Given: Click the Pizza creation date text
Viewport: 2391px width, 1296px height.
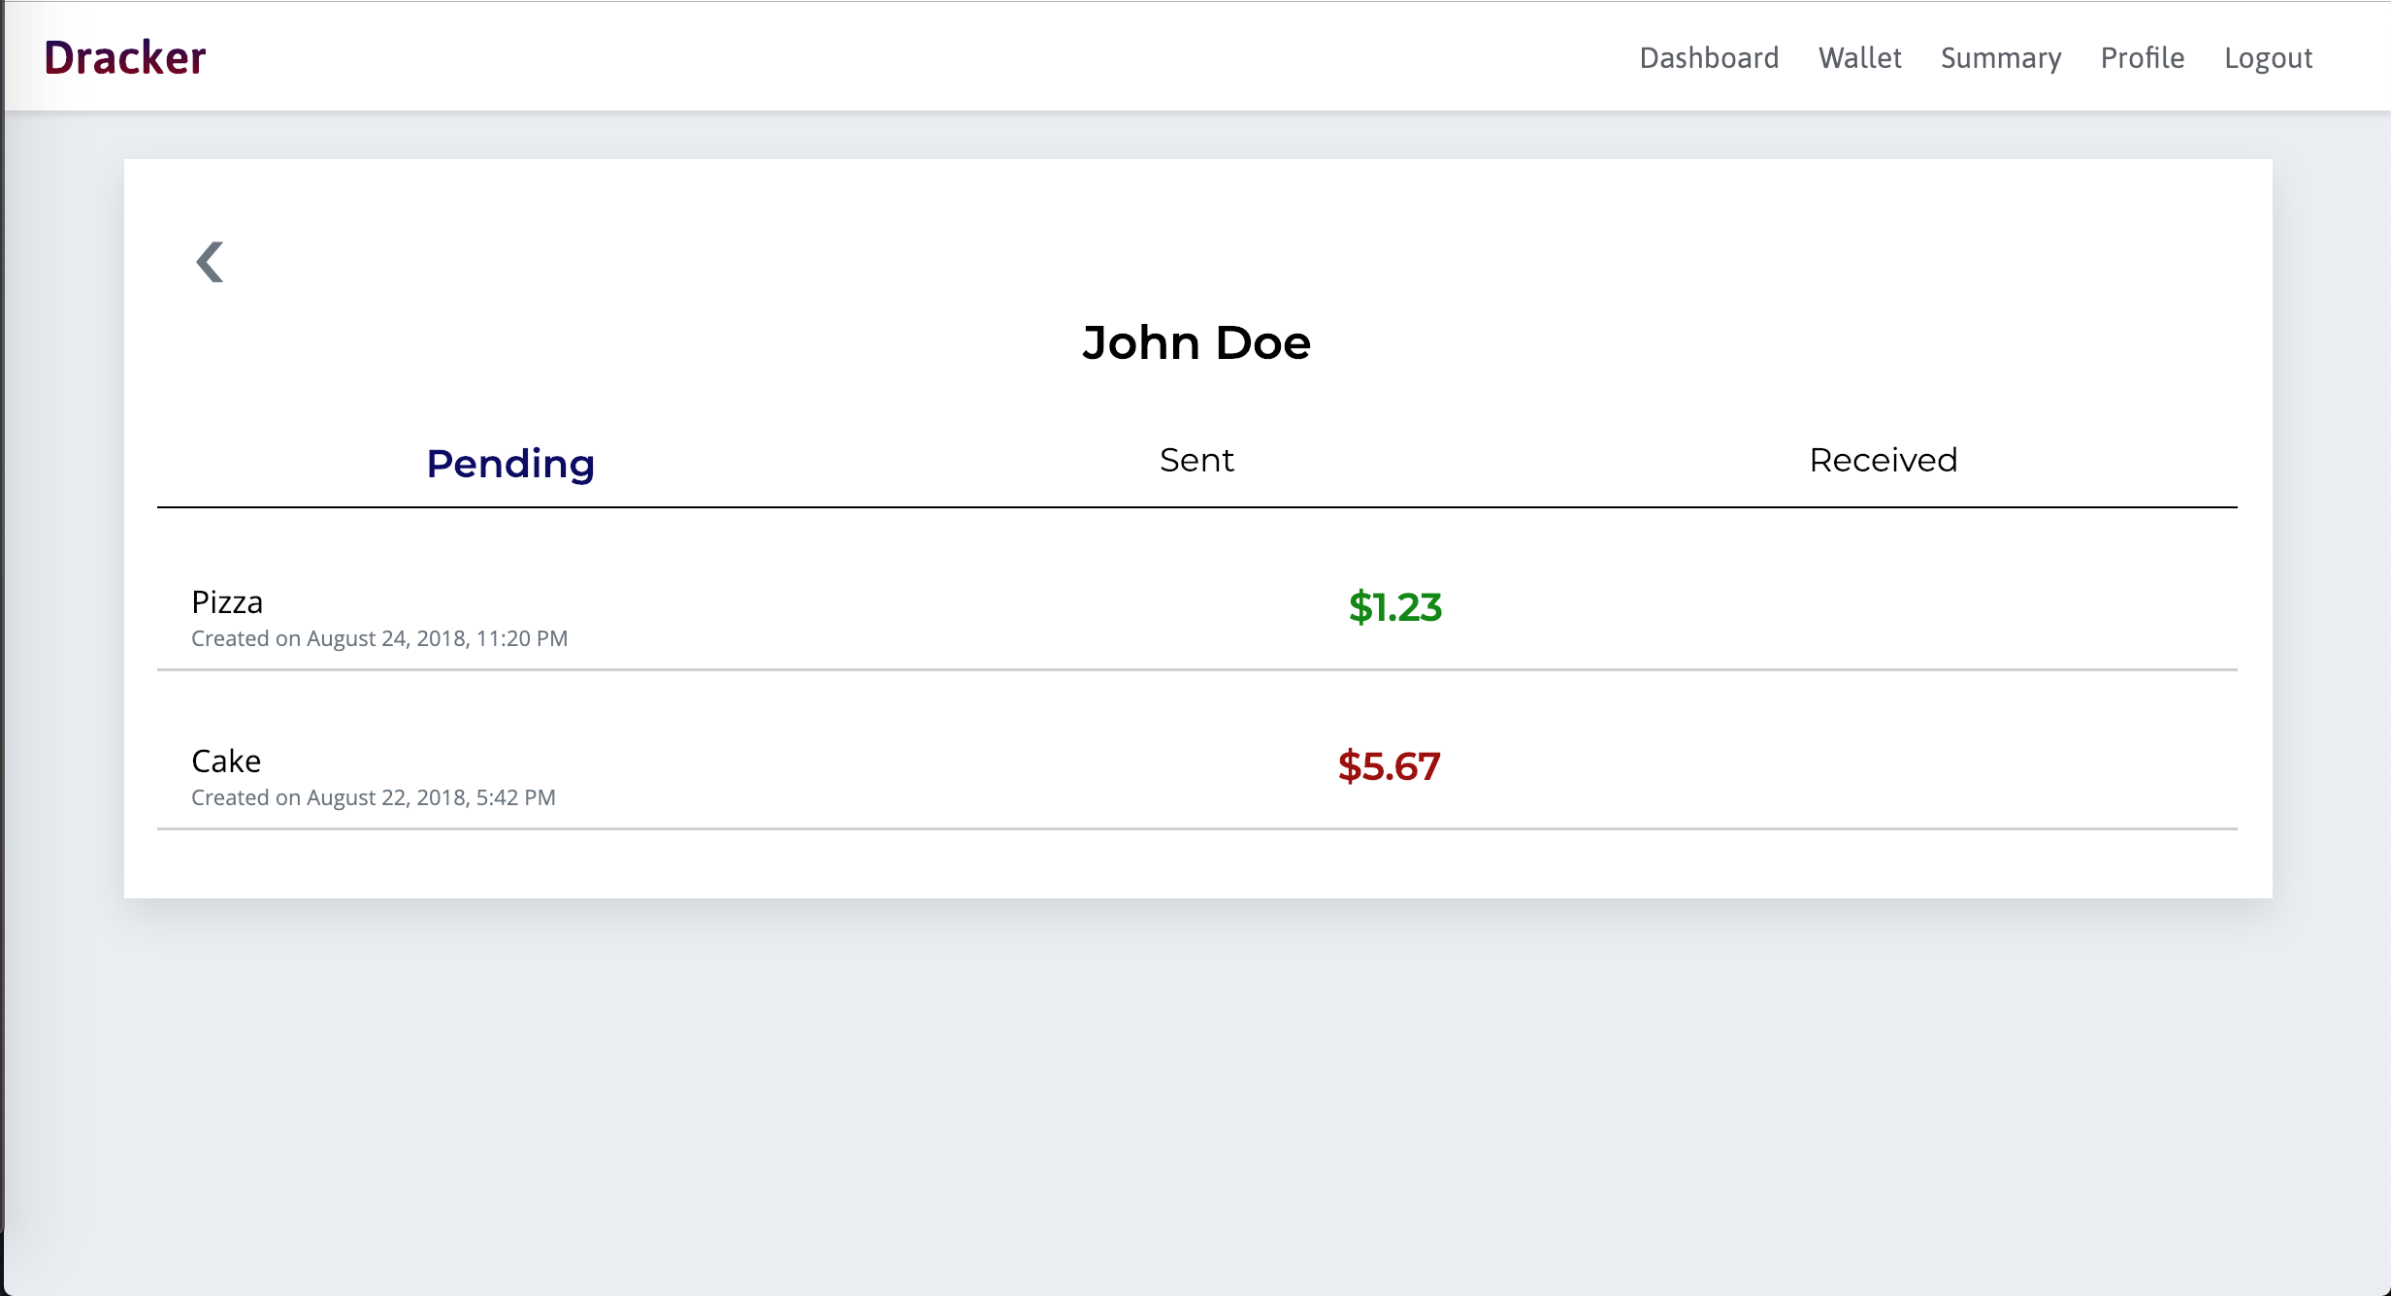Looking at the screenshot, I should (x=379, y=638).
